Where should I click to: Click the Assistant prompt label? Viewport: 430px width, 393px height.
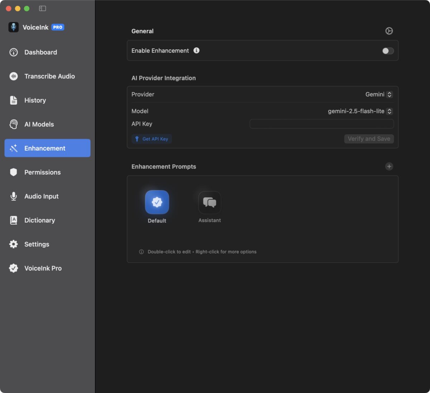pos(210,221)
